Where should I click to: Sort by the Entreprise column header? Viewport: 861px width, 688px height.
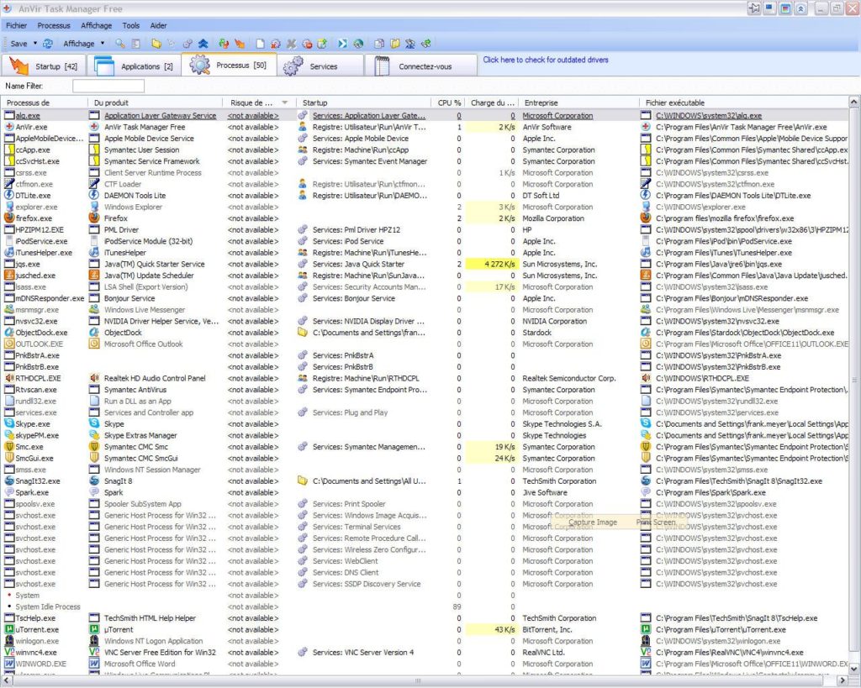pyautogui.click(x=578, y=102)
